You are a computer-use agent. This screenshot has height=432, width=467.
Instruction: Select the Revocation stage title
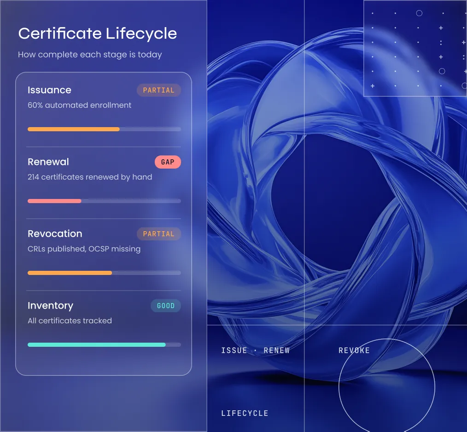coord(55,234)
